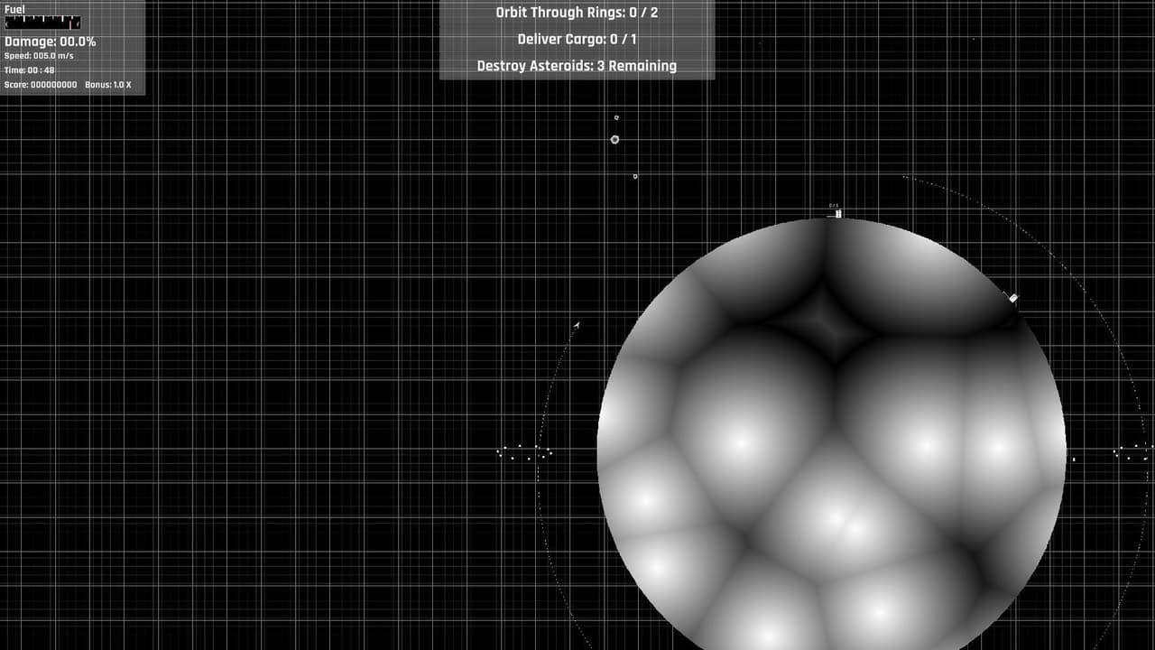Click the "Score: 000000000" readout
This screenshot has height=650, width=1155.
(41, 85)
